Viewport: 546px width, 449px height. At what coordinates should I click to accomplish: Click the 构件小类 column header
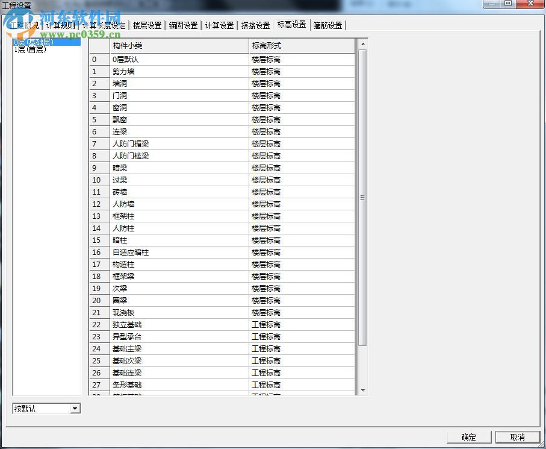click(179, 46)
